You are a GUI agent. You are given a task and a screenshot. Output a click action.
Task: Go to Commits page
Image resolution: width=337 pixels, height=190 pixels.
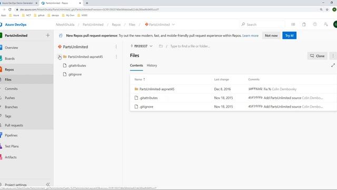pos(11,89)
